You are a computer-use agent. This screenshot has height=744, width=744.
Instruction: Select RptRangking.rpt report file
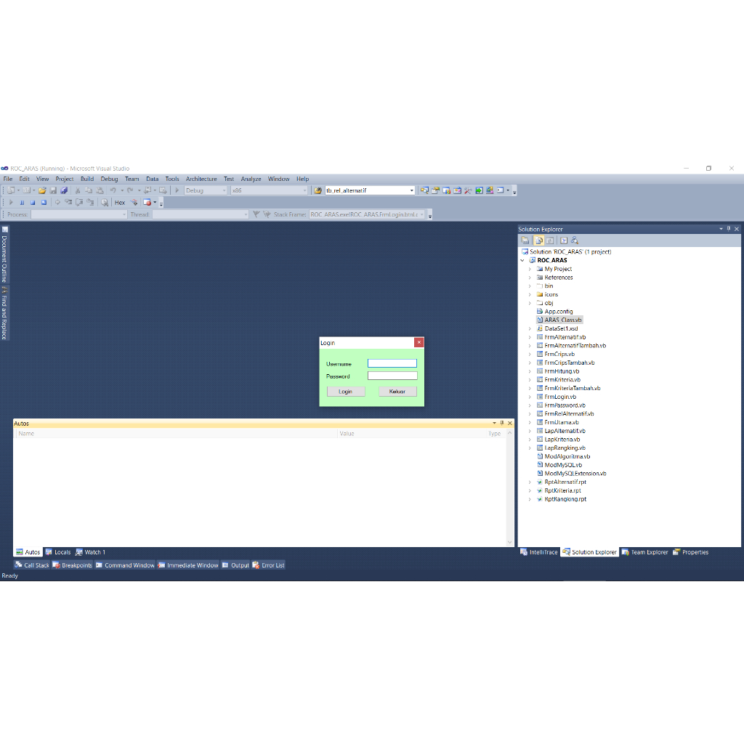coord(565,499)
